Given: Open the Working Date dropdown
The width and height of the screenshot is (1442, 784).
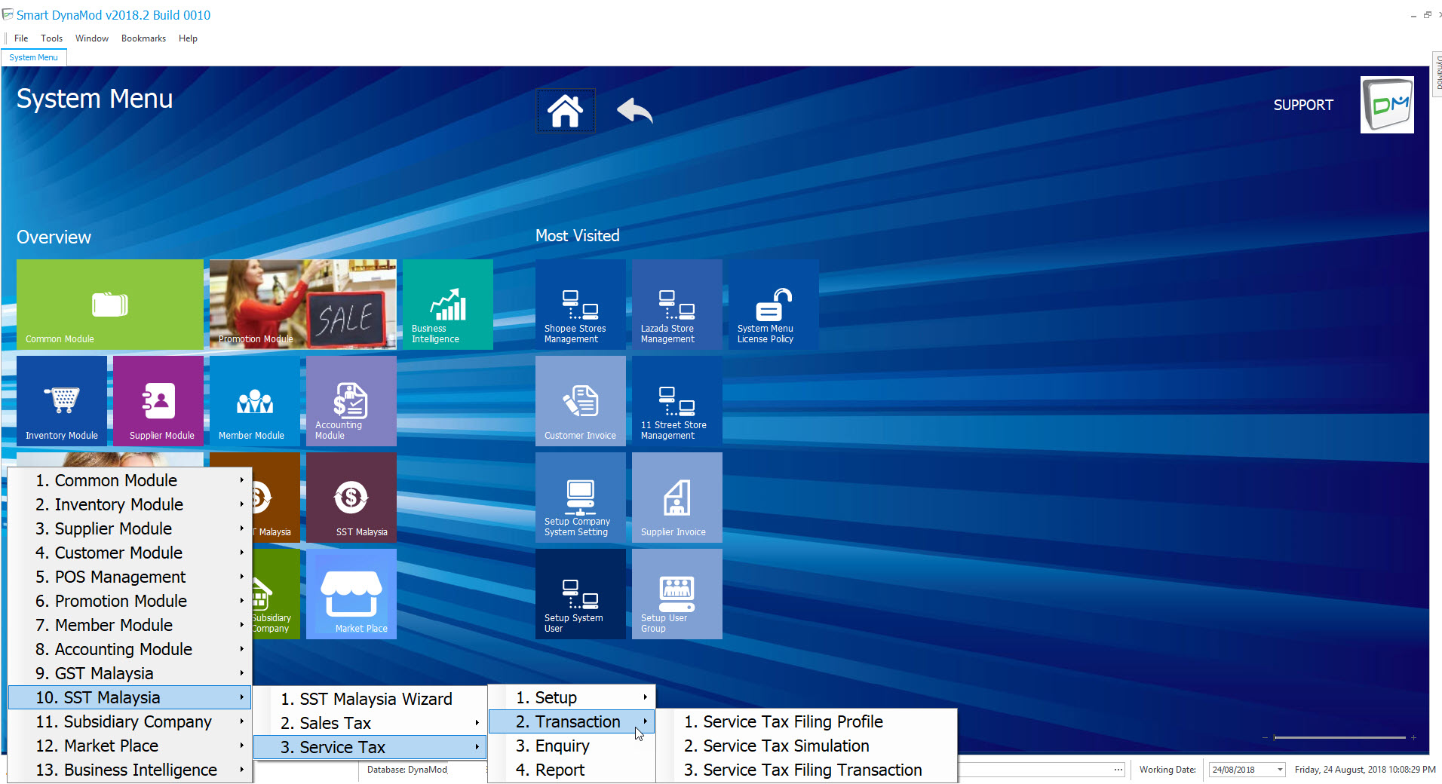Looking at the screenshot, I should (1280, 770).
